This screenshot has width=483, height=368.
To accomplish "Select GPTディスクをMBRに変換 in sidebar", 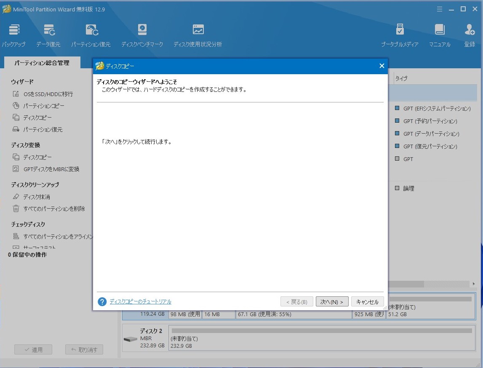I will click(x=51, y=169).
